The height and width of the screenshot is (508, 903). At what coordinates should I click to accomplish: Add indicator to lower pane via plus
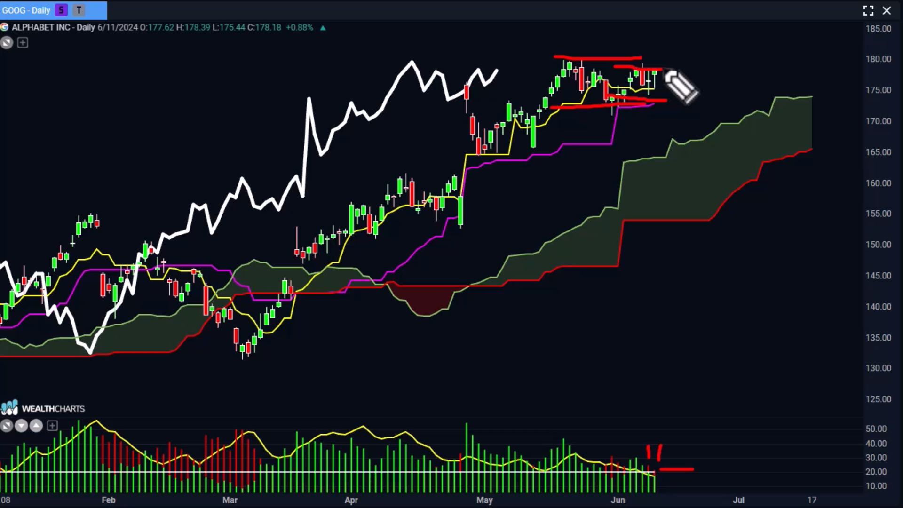click(x=52, y=426)
